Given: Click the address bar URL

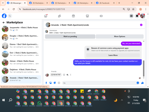Looking at the screenshot, I should [44, 9].
